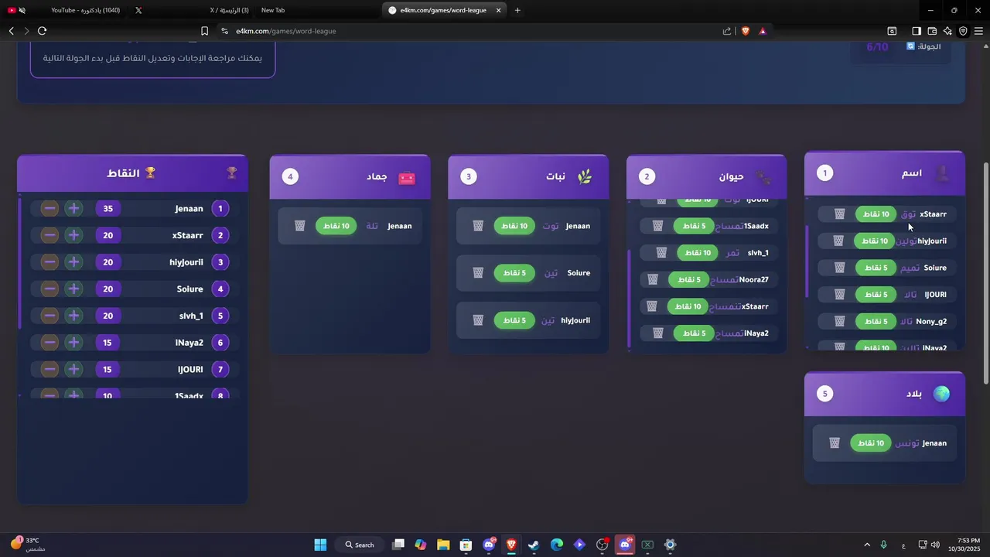Toggle the browser sidebar panel

pos(916,31)
